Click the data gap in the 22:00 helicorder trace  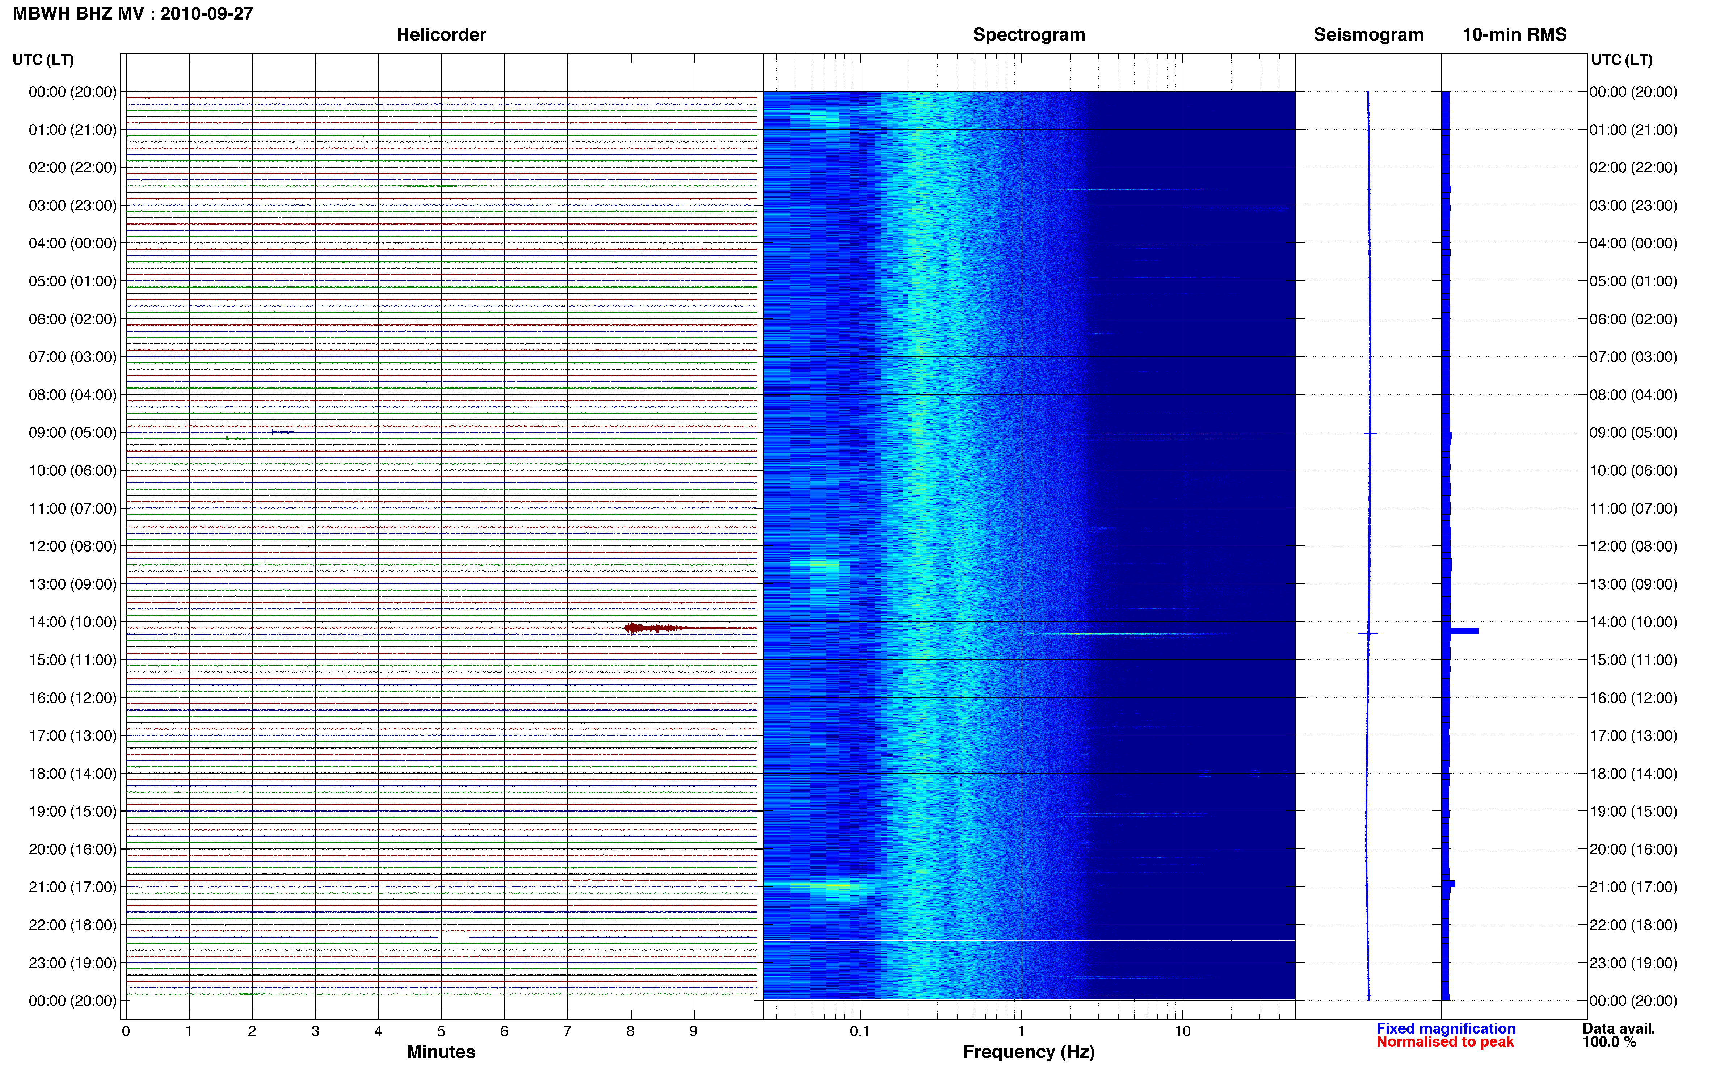point(453,938)
